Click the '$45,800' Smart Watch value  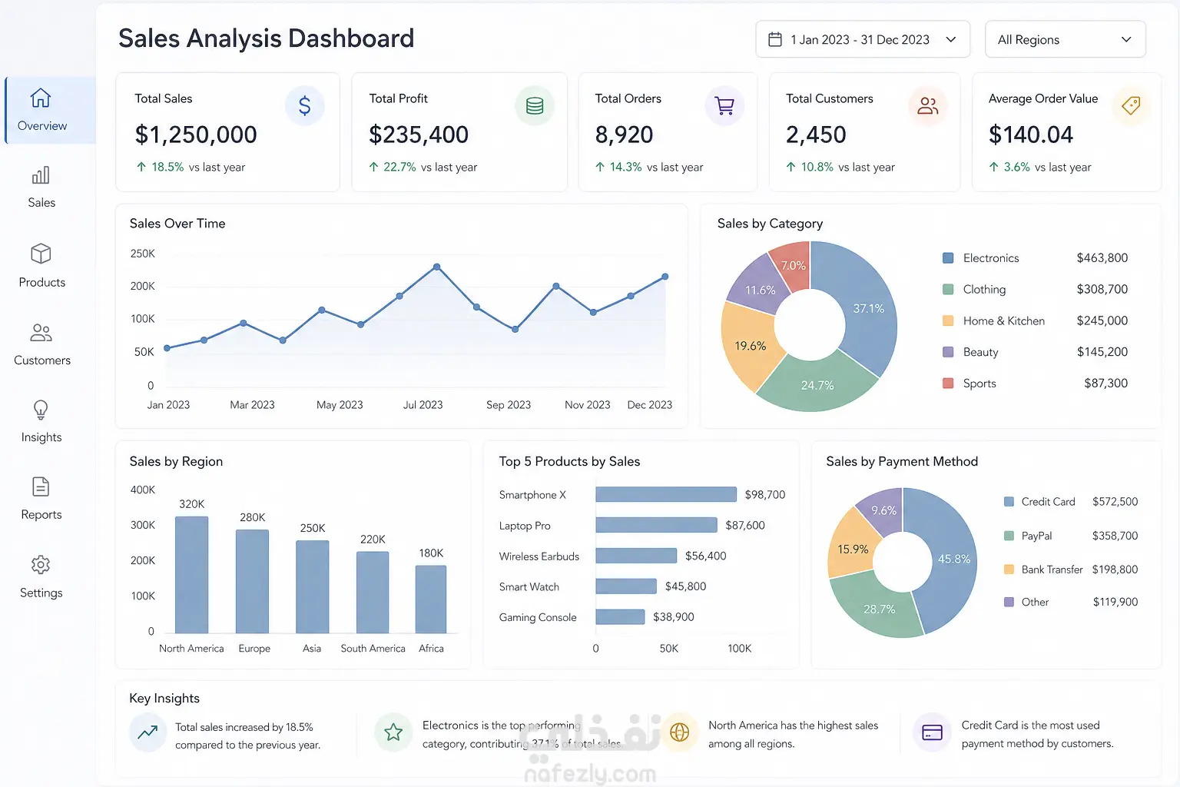685,586
